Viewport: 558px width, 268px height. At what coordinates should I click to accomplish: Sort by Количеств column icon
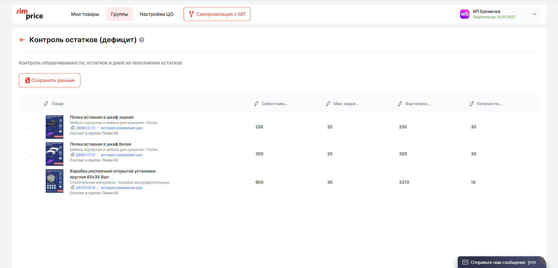point(472,104)
